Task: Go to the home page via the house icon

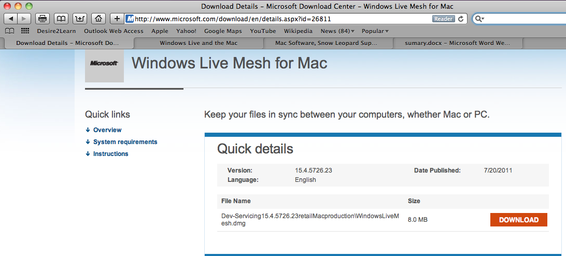Action: pyautogui.click(x=98, y=19)
